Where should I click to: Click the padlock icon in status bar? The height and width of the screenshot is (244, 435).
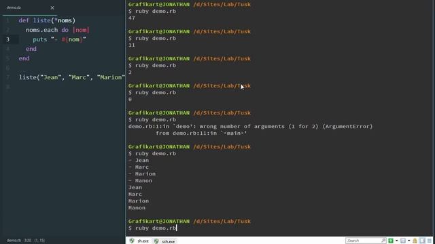415,241
